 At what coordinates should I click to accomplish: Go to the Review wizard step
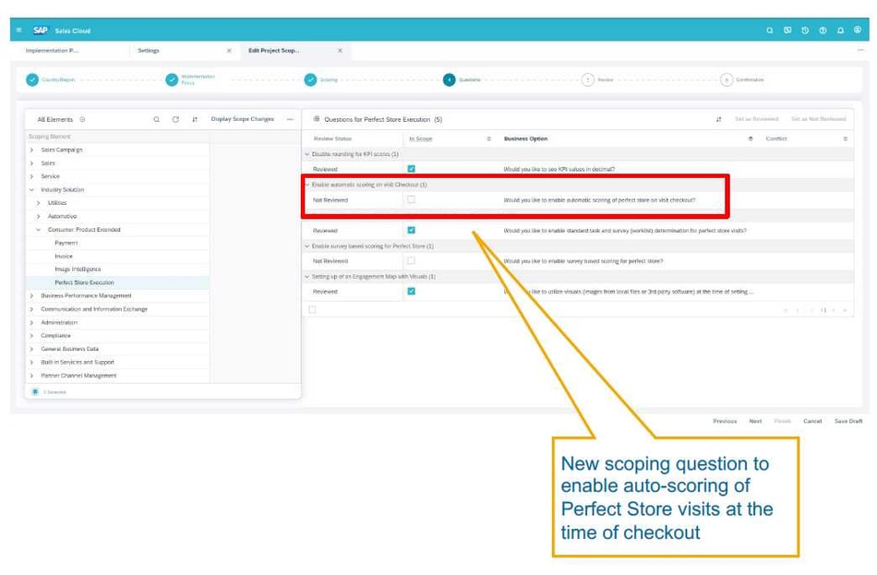point(588,79)
